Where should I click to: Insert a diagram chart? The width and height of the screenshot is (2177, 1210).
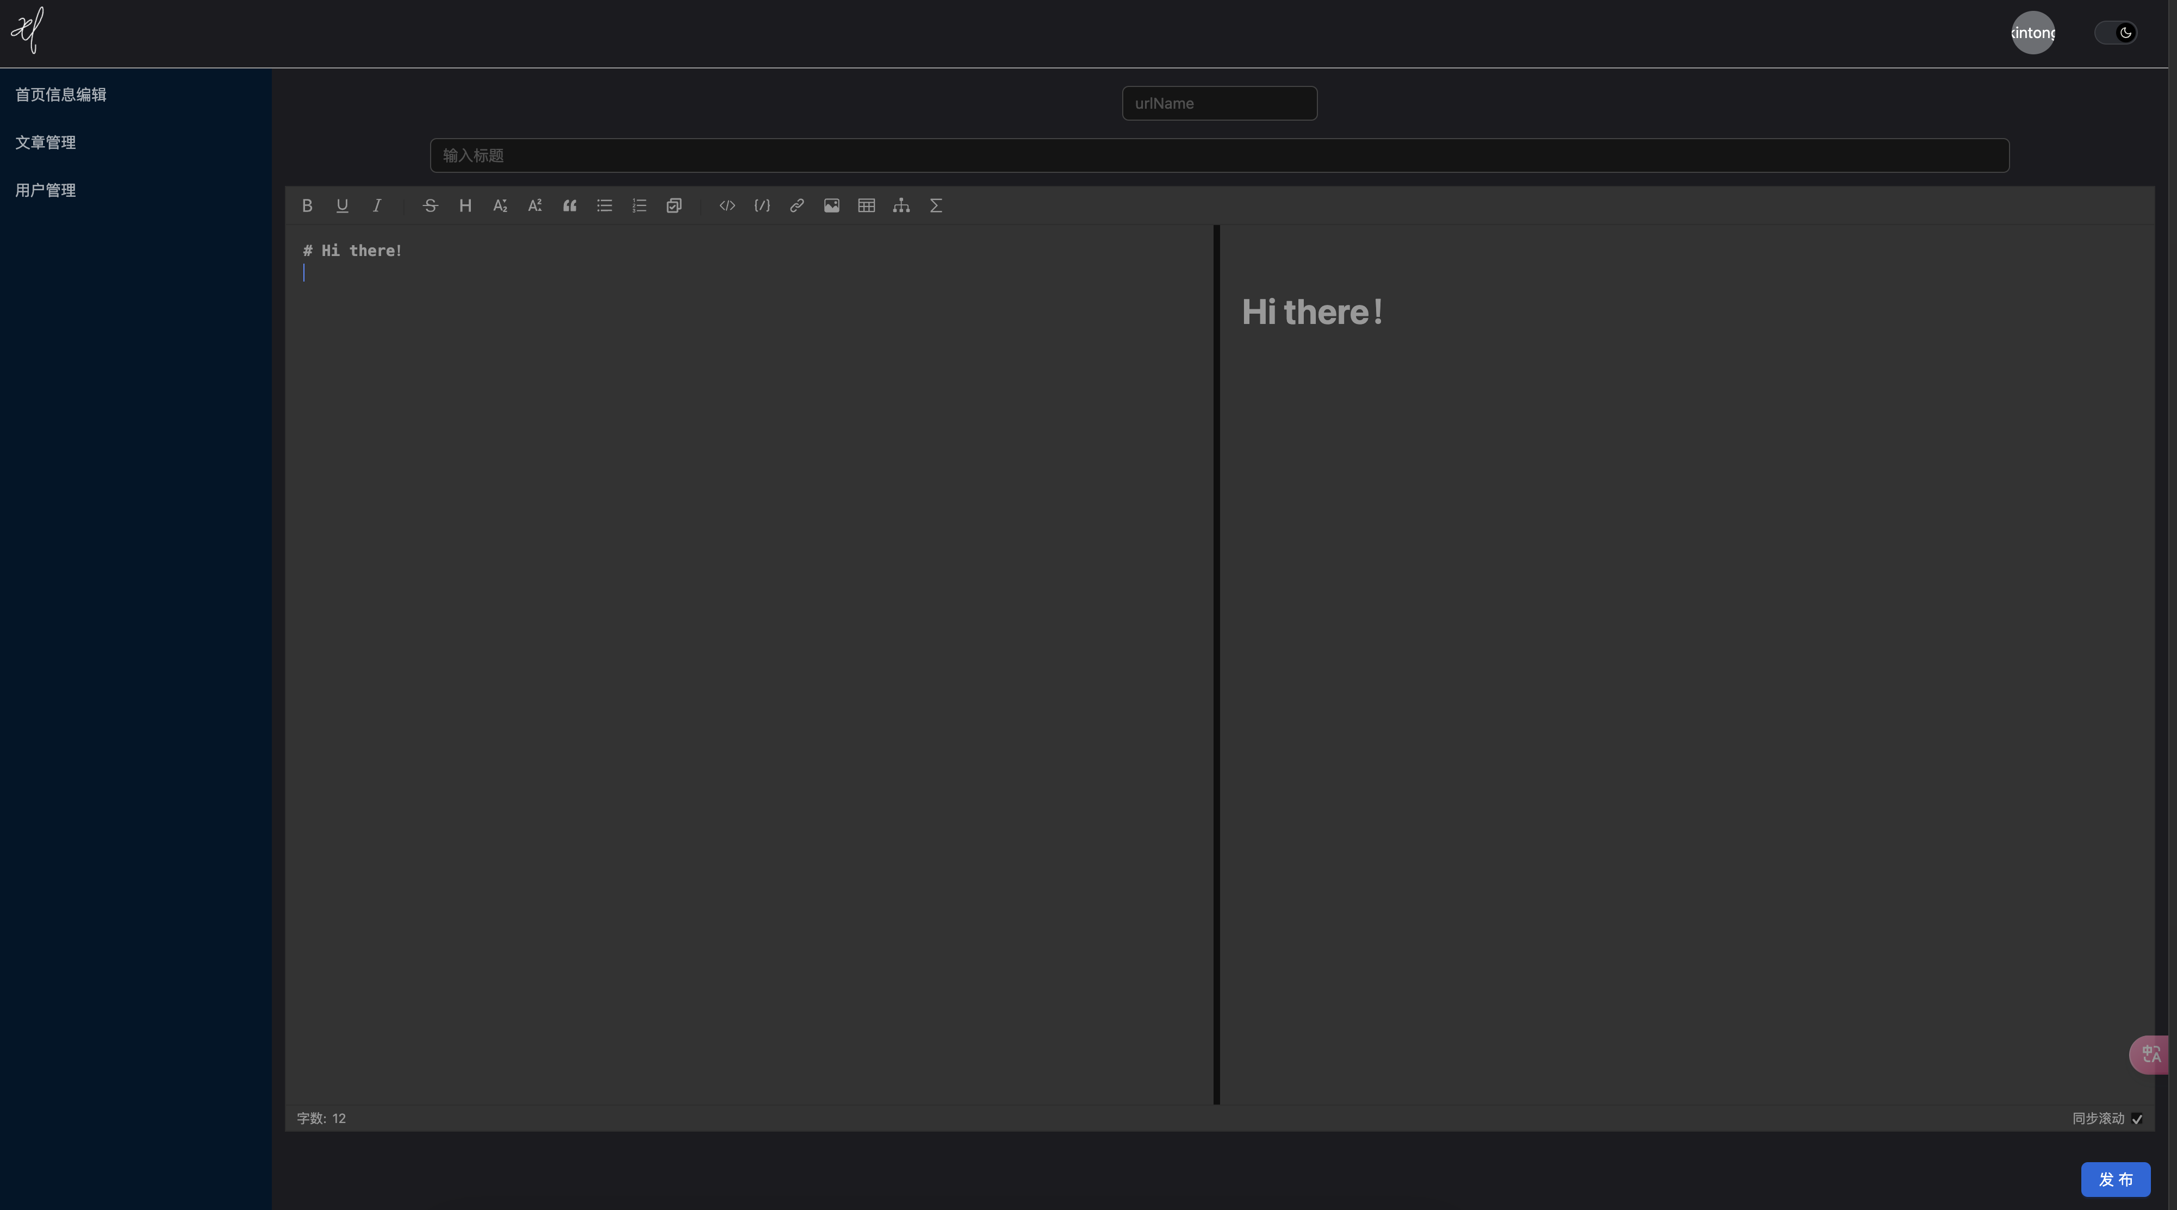pos(901,205)
